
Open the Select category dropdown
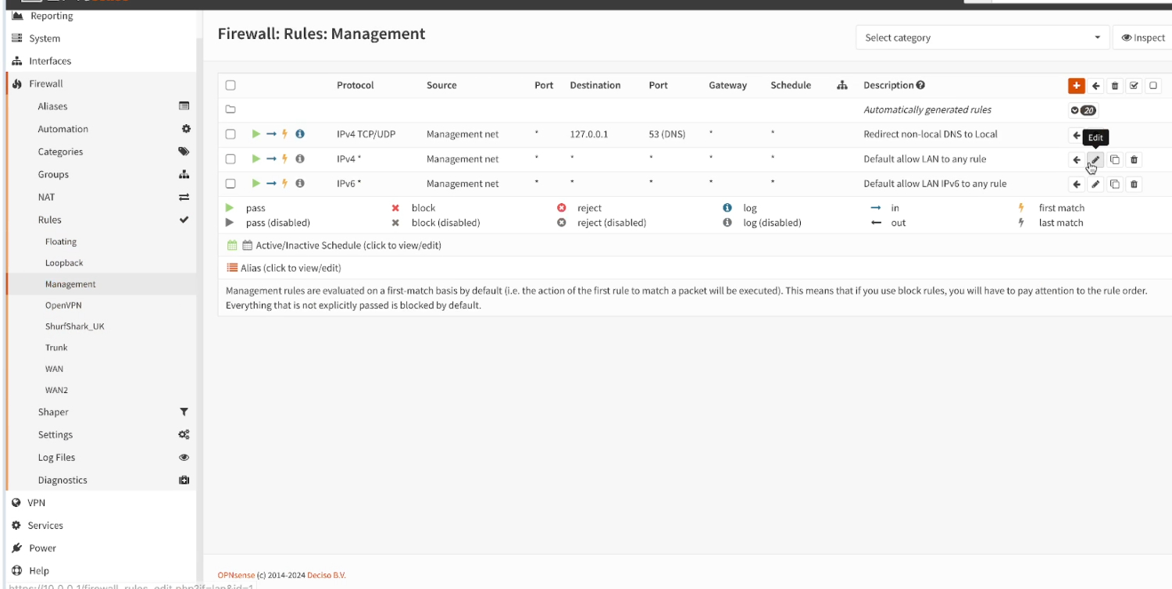(x=981, y=37)
